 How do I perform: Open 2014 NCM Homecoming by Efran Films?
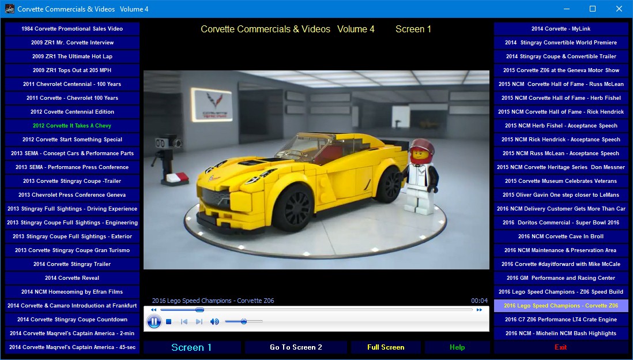click(72, 292)
